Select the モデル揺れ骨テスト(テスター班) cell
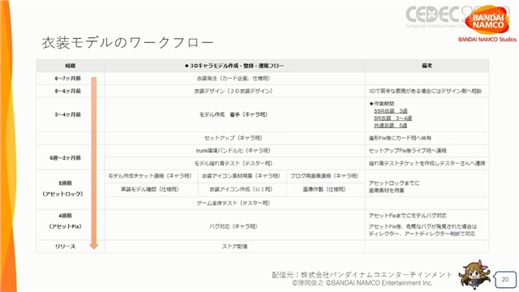 click(234, 163)
